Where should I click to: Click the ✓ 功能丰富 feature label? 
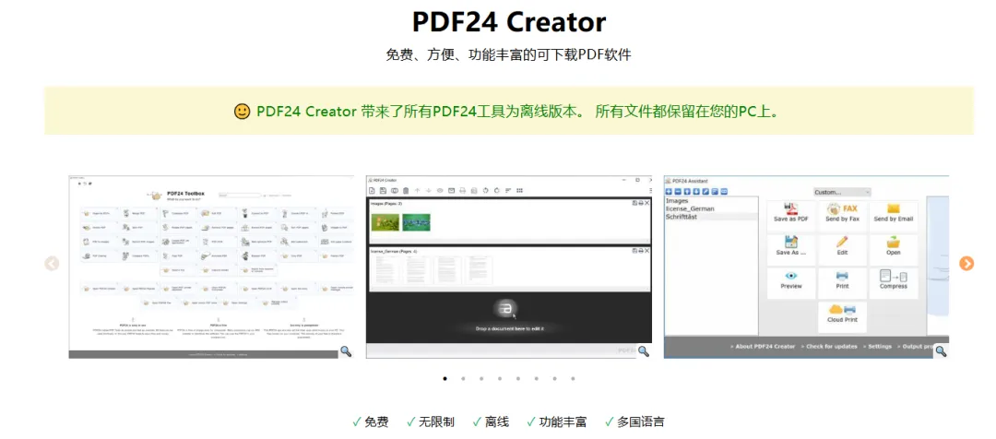point(556,421)
